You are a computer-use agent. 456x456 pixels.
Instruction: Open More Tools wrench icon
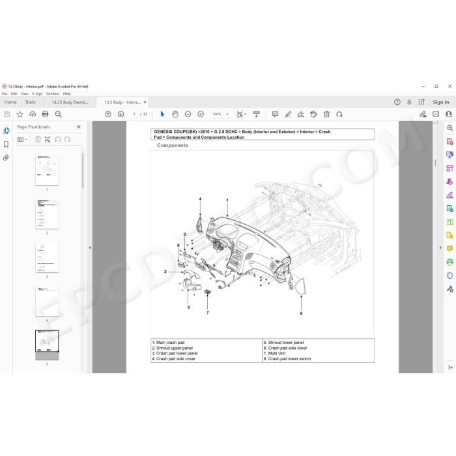pyautogui.click(x=450, y=289)
